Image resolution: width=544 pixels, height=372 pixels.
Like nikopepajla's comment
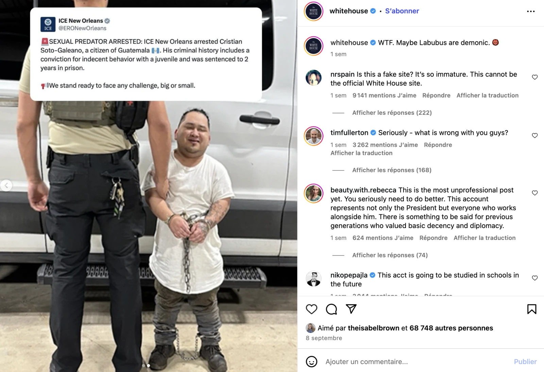click(x=535, y=278)
